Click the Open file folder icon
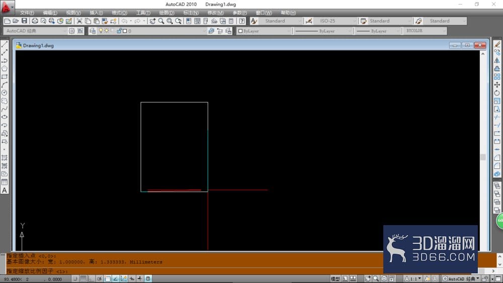The height and width of the screenshot is (283, 503). tap(16, 21)
